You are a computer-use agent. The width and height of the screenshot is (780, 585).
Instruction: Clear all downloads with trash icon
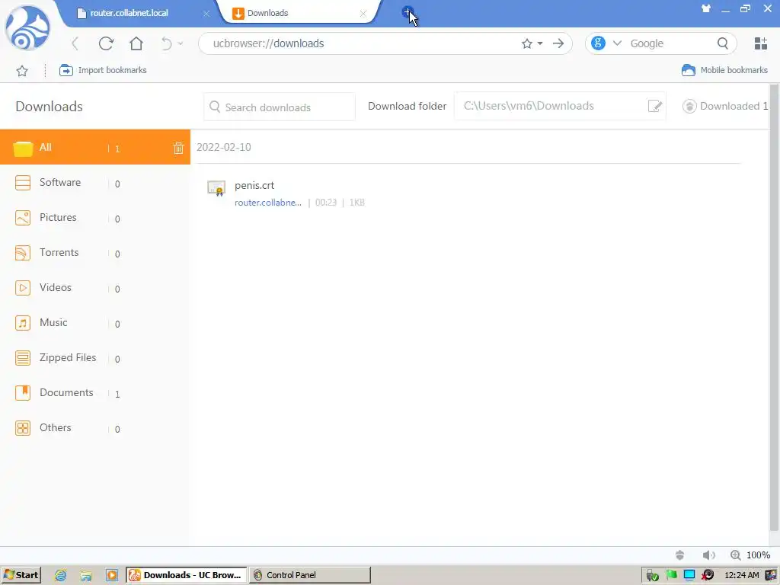(178, 148)
